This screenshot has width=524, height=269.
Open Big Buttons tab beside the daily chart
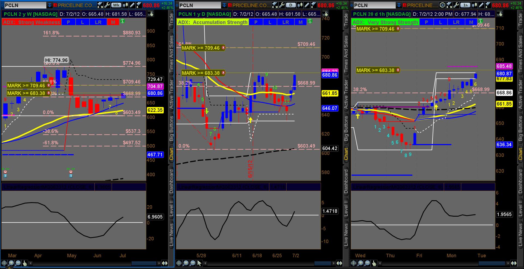point(346,128)
